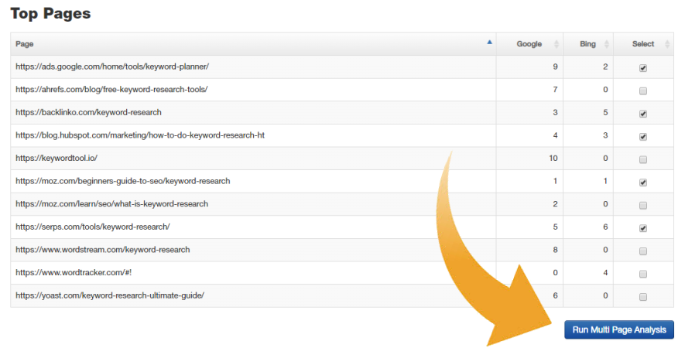Click the sort arrows icon beside Bing

pos(606,43)
